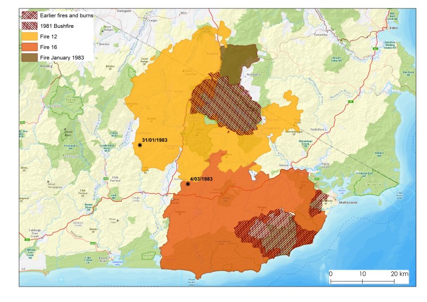This screenshot has width=427, height=302.
Task: Click the 4/03/1983 ignition star marker
Action: pos(188,184)
